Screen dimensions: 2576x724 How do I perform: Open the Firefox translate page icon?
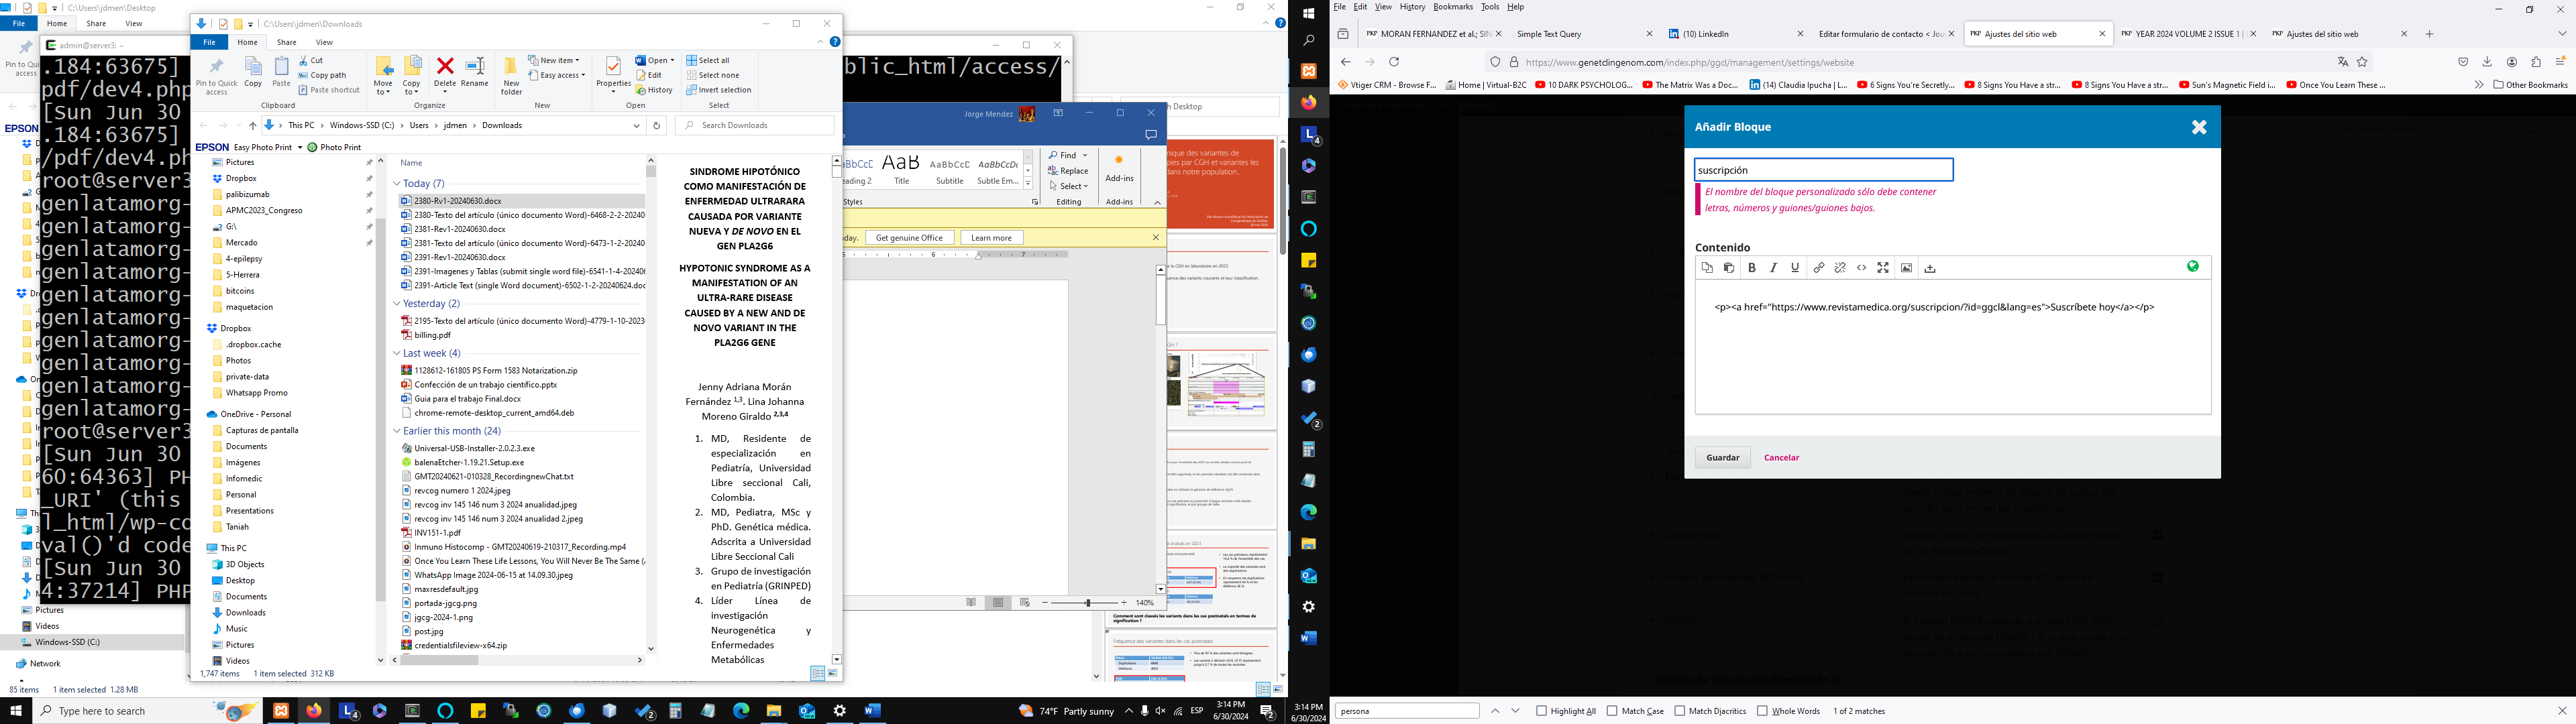coord(2342,62)
